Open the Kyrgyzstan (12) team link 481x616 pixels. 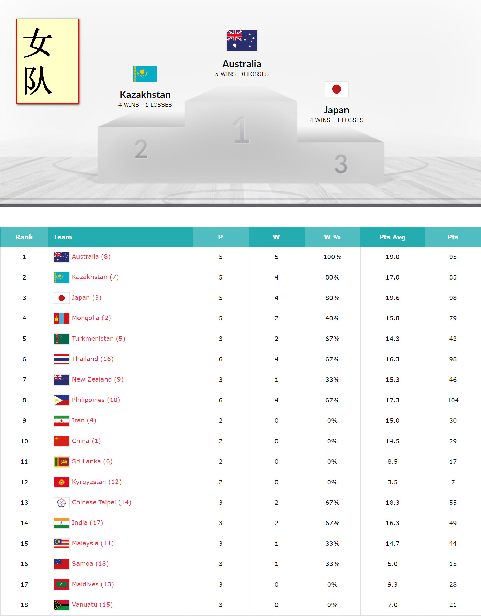coord(97,482)
